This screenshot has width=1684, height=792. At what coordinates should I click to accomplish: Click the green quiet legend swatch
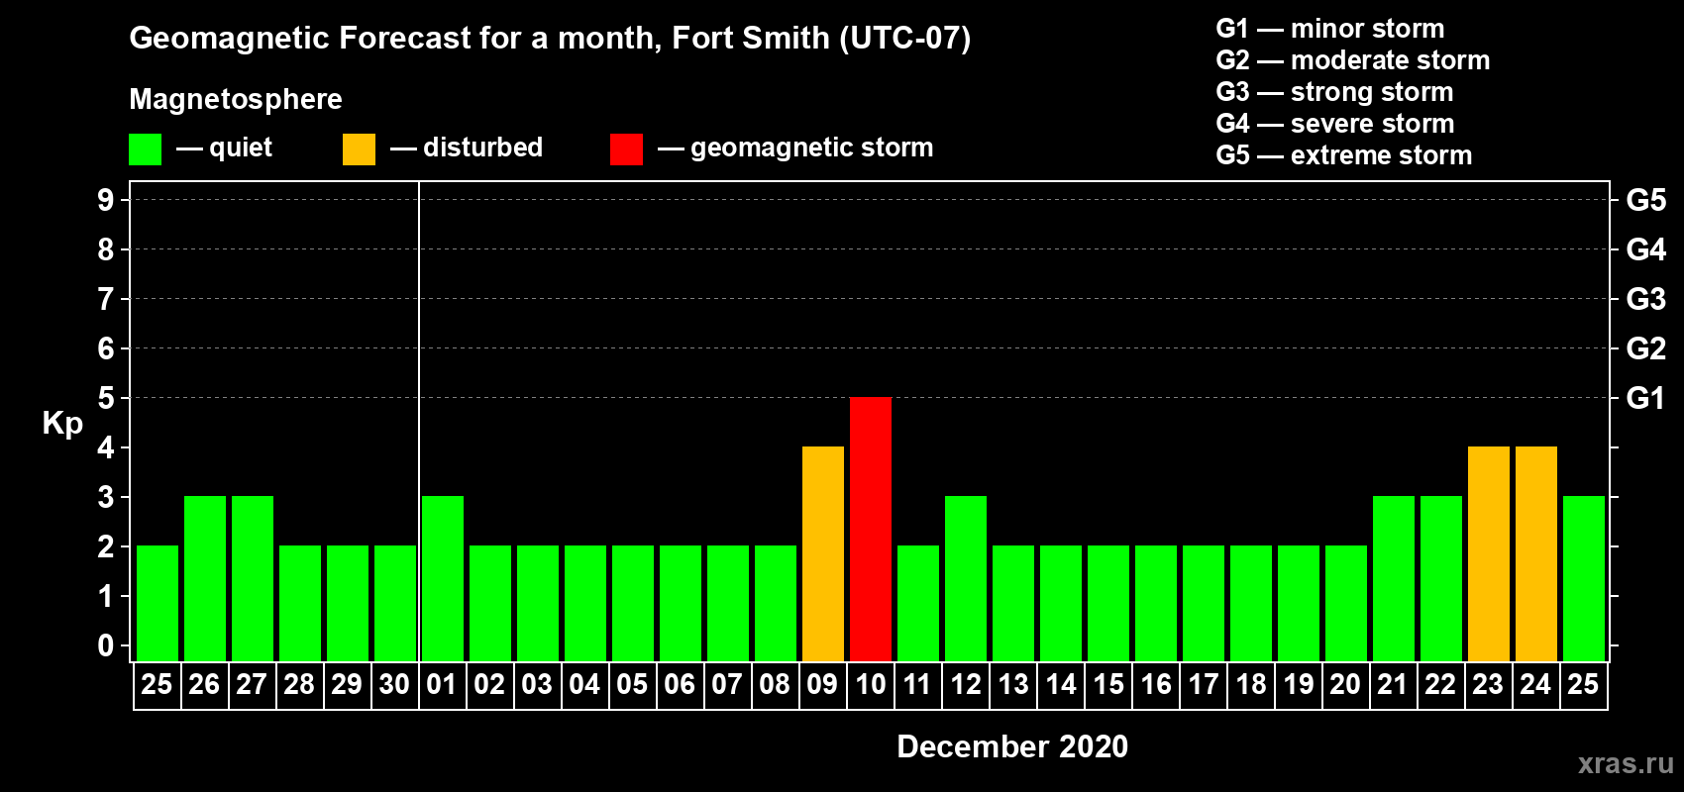145,149
